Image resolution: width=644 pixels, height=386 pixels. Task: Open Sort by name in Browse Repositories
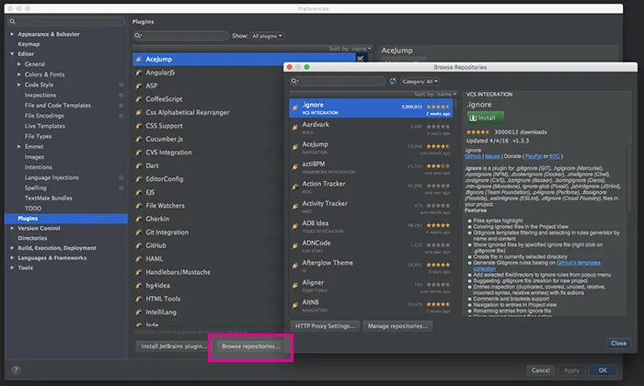click(434, 95)
